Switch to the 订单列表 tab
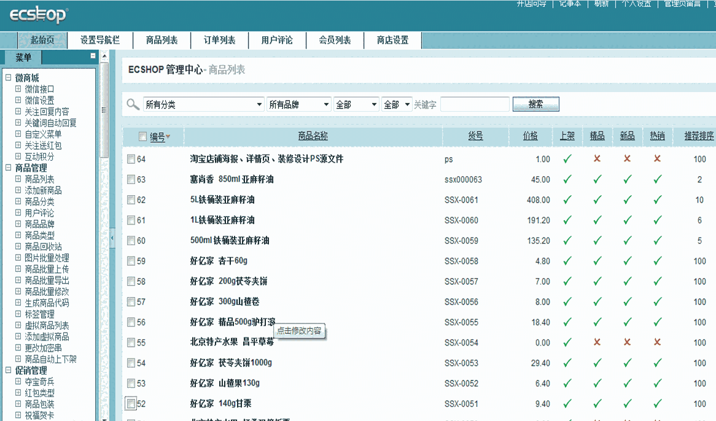The width and height of the screenshot is (716, 421). 219,40
